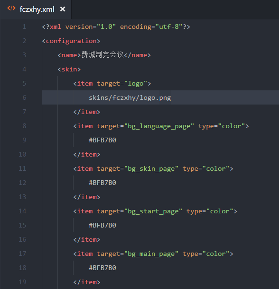Click the #BFB7B0 value on line 15
The width and height of the screenshot is (279, 289).
coord(102,226)
